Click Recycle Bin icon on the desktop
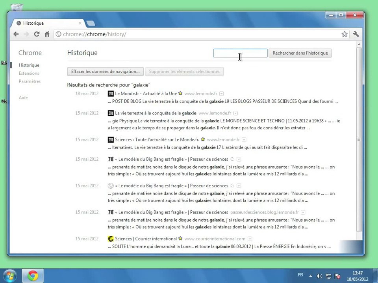This screenshot has width=378, height=283. coord(17,7)
